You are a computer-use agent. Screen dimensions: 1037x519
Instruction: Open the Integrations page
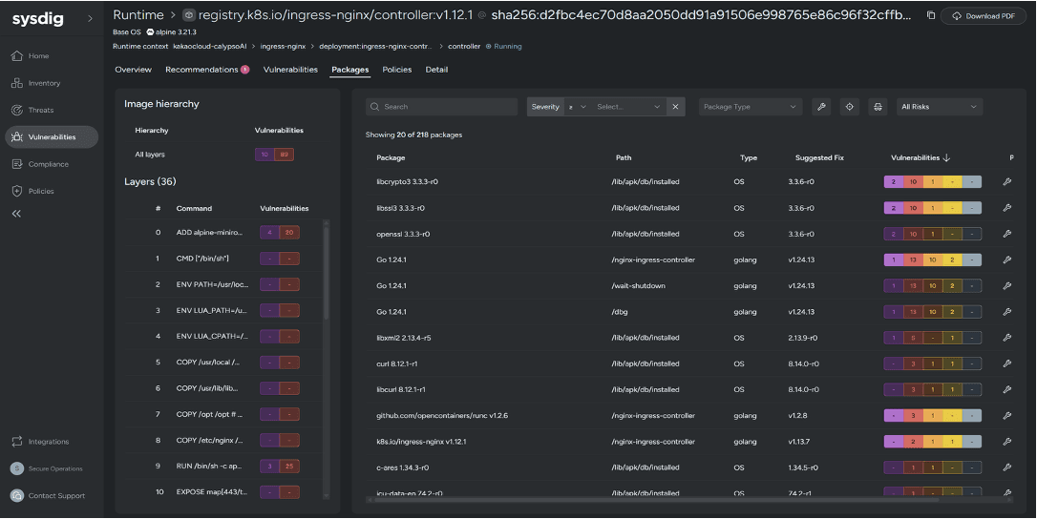[x=40, y=442]
